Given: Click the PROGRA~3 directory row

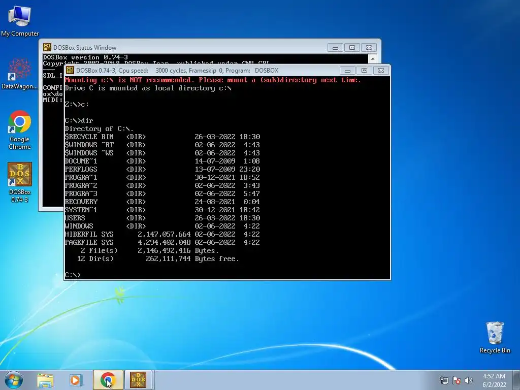Looking at the screenshot, I should click(162, 193).
